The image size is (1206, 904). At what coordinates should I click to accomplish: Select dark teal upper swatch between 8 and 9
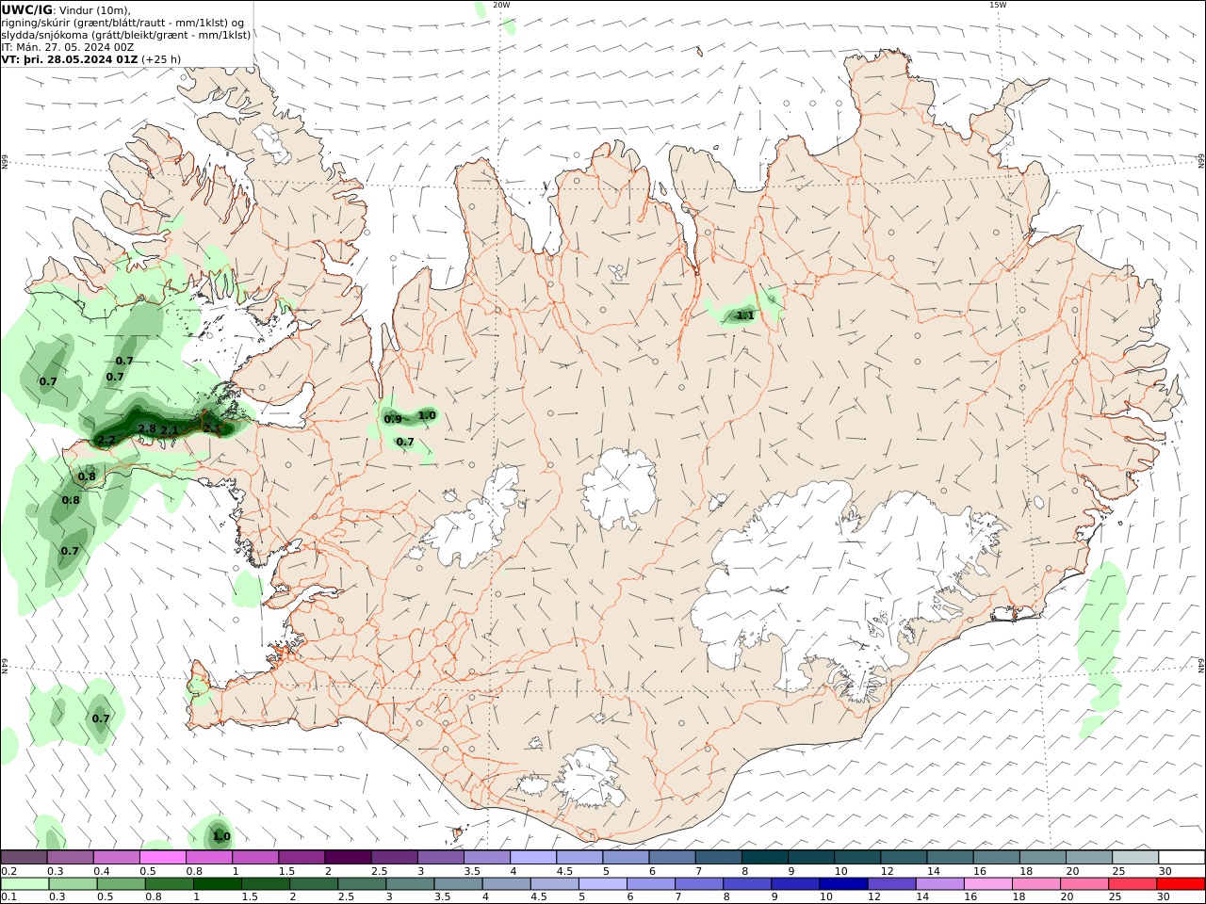[x=765, y=858]
